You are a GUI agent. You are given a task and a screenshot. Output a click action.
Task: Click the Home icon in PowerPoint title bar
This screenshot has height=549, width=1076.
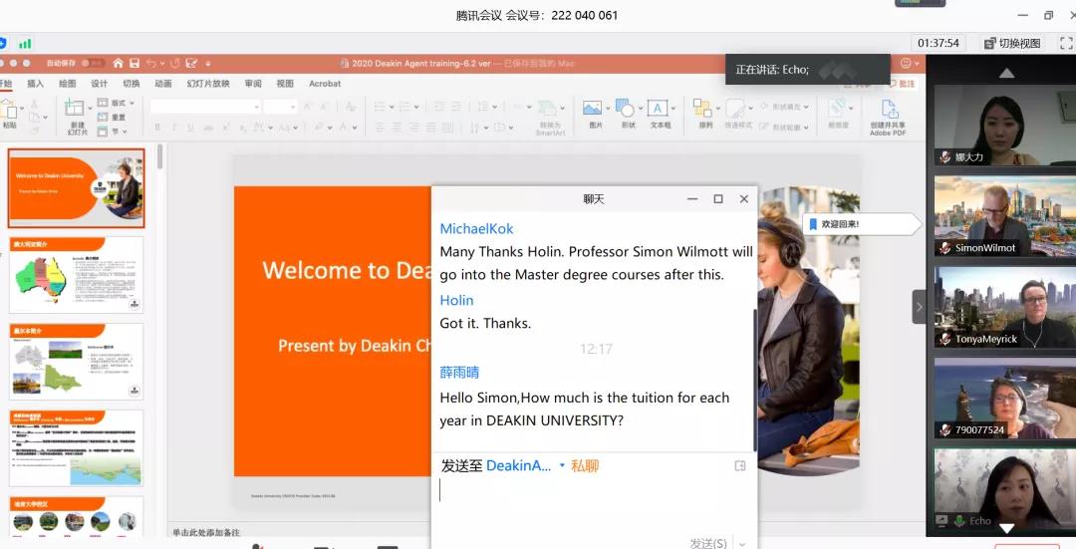pos(119,64)
